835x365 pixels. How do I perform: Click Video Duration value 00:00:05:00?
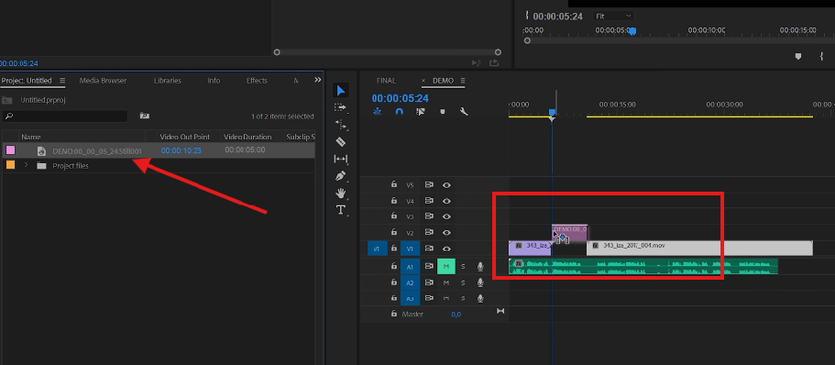pos(245,151)
